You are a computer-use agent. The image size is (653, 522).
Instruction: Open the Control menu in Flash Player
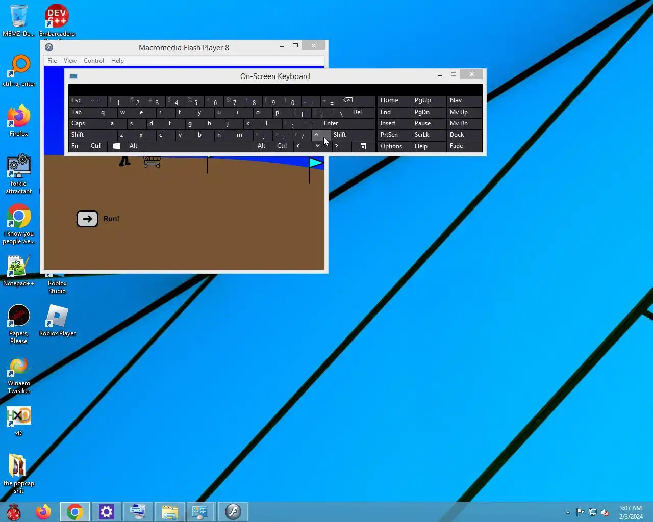click(94, 61)
